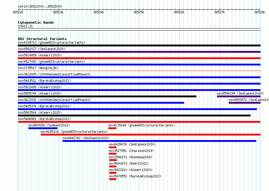Select nsv5921499 (Almarri2020) label
The width and height of the screenshot is (269, 191).
click(x=40, y=87)
